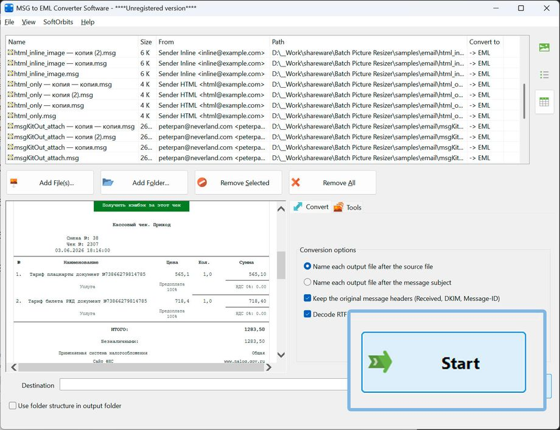Image resolution: width=560 pixels, height=430 pixels.
Task: Switch to list view icon in sidebar
Action: (x=544, y=75)
